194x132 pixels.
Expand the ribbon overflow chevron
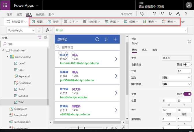tap(183, 22)
